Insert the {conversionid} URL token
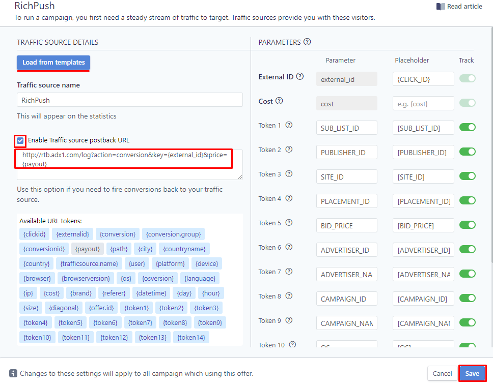493x387 pixels. tap(44, 249)
